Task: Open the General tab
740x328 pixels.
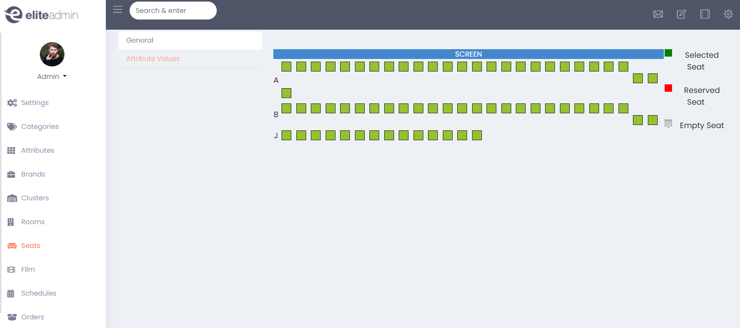Action: (139, 40)
